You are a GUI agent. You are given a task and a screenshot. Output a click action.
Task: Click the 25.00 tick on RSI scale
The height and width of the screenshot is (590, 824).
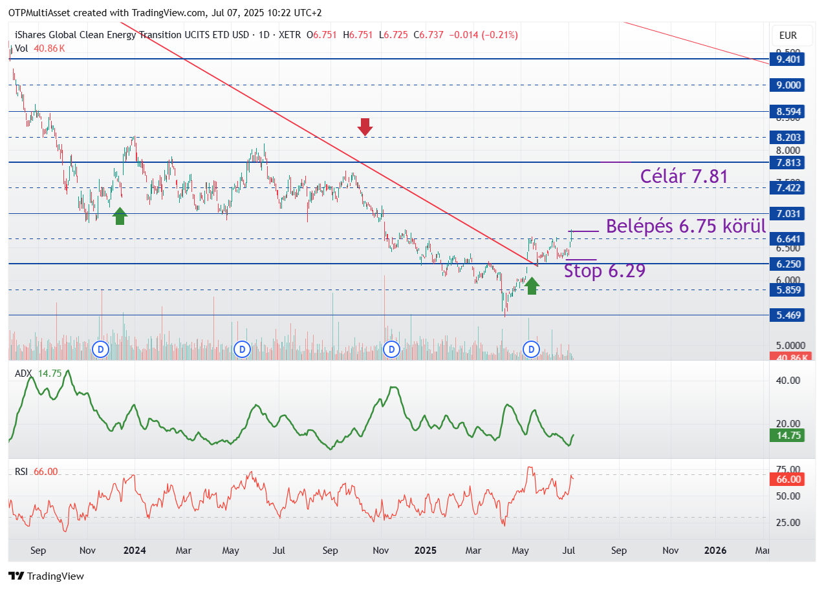788,522
